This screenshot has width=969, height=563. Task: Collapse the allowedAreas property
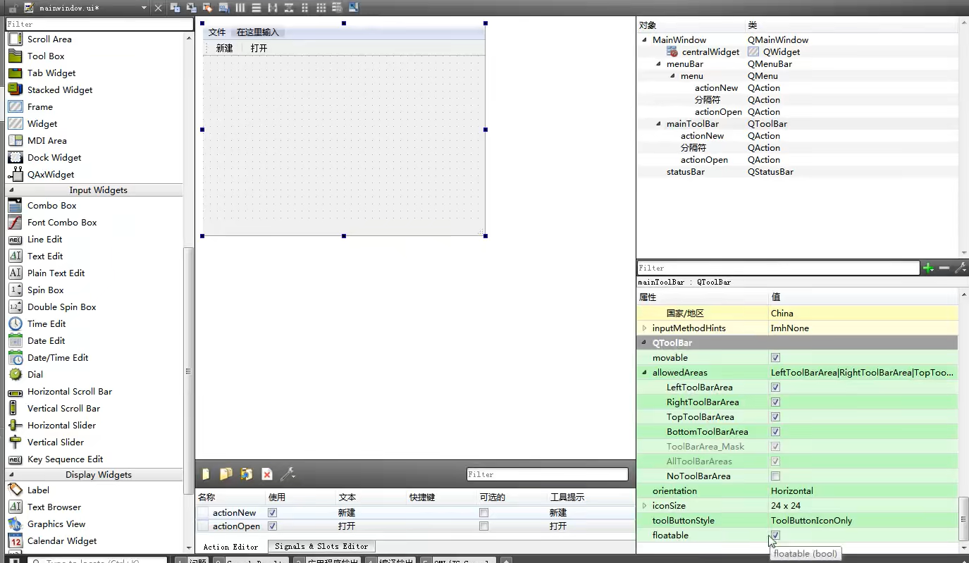[644, 373]
